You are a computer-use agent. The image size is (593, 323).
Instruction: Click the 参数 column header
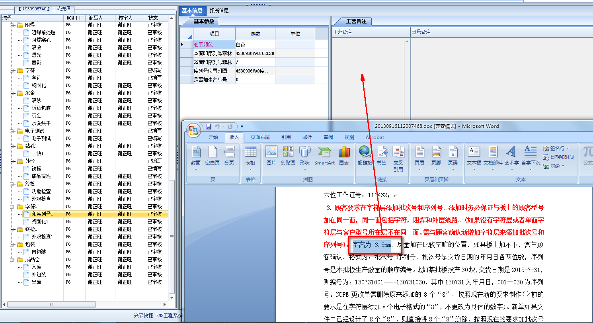(x=255, y=34)
